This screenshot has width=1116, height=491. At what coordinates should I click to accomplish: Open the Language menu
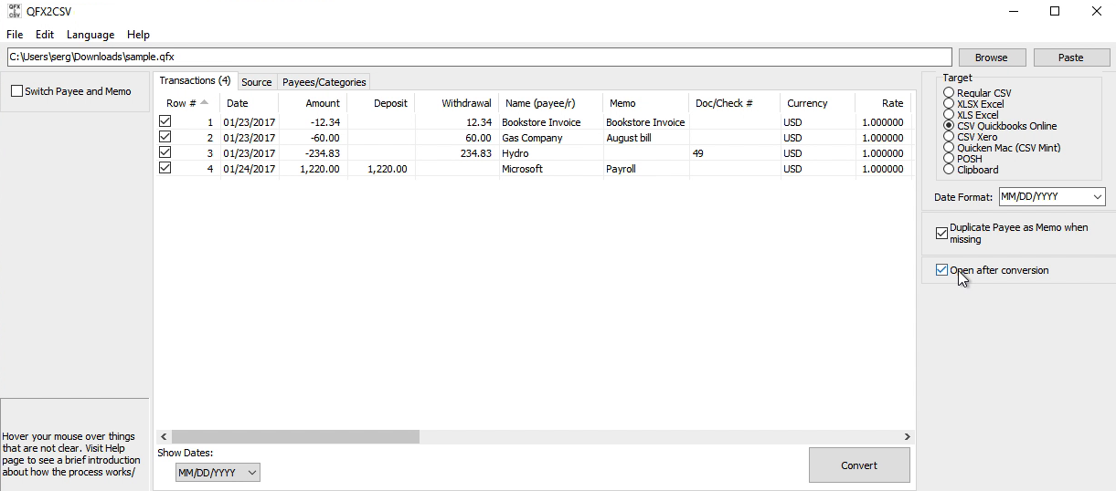coord(90,35)
